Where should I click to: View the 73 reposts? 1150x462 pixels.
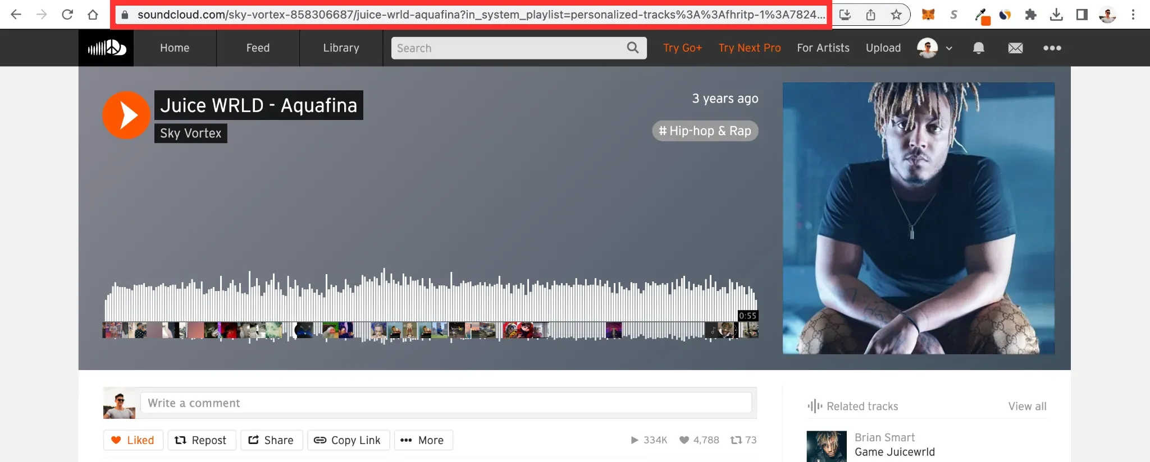(x=743, y=440)
